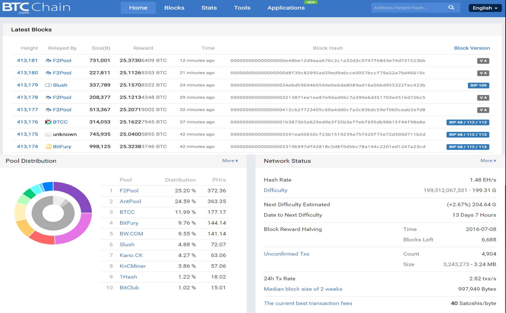This screenshot has height=313, width=506.
Task: Click the BIP 109 version badge
Action: 478,85
